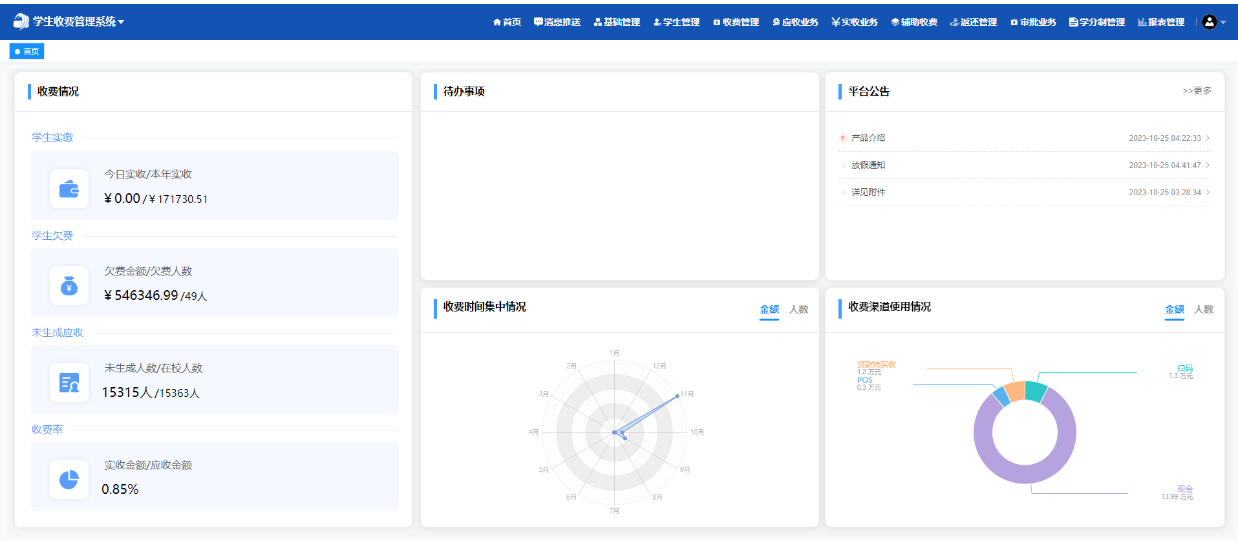Click the teal 扫码 donut segment

[1036, 391]
